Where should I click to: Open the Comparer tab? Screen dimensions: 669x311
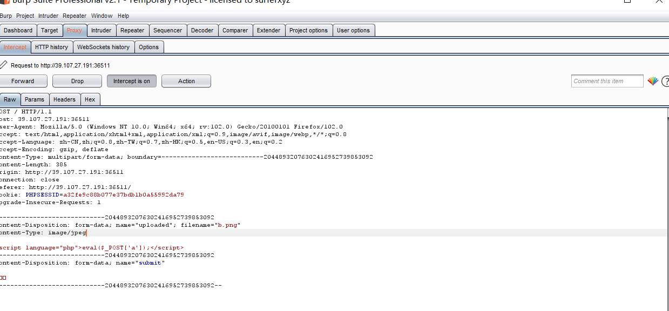click(235, 30)
